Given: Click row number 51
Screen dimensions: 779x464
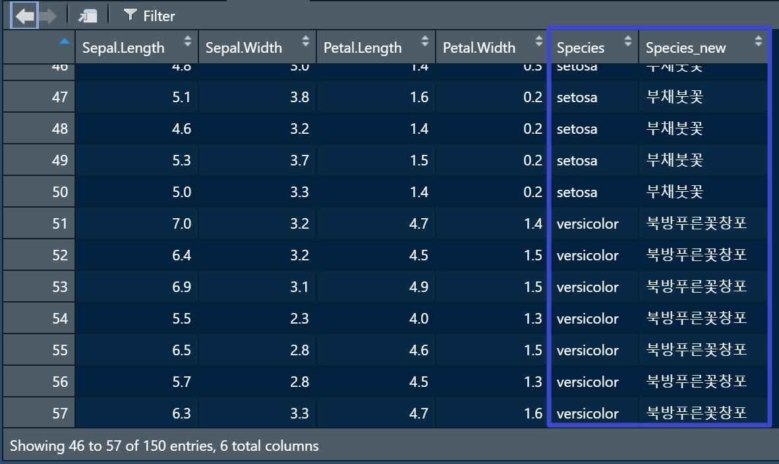Looking at the screenshot, I should tap(39, 223).
